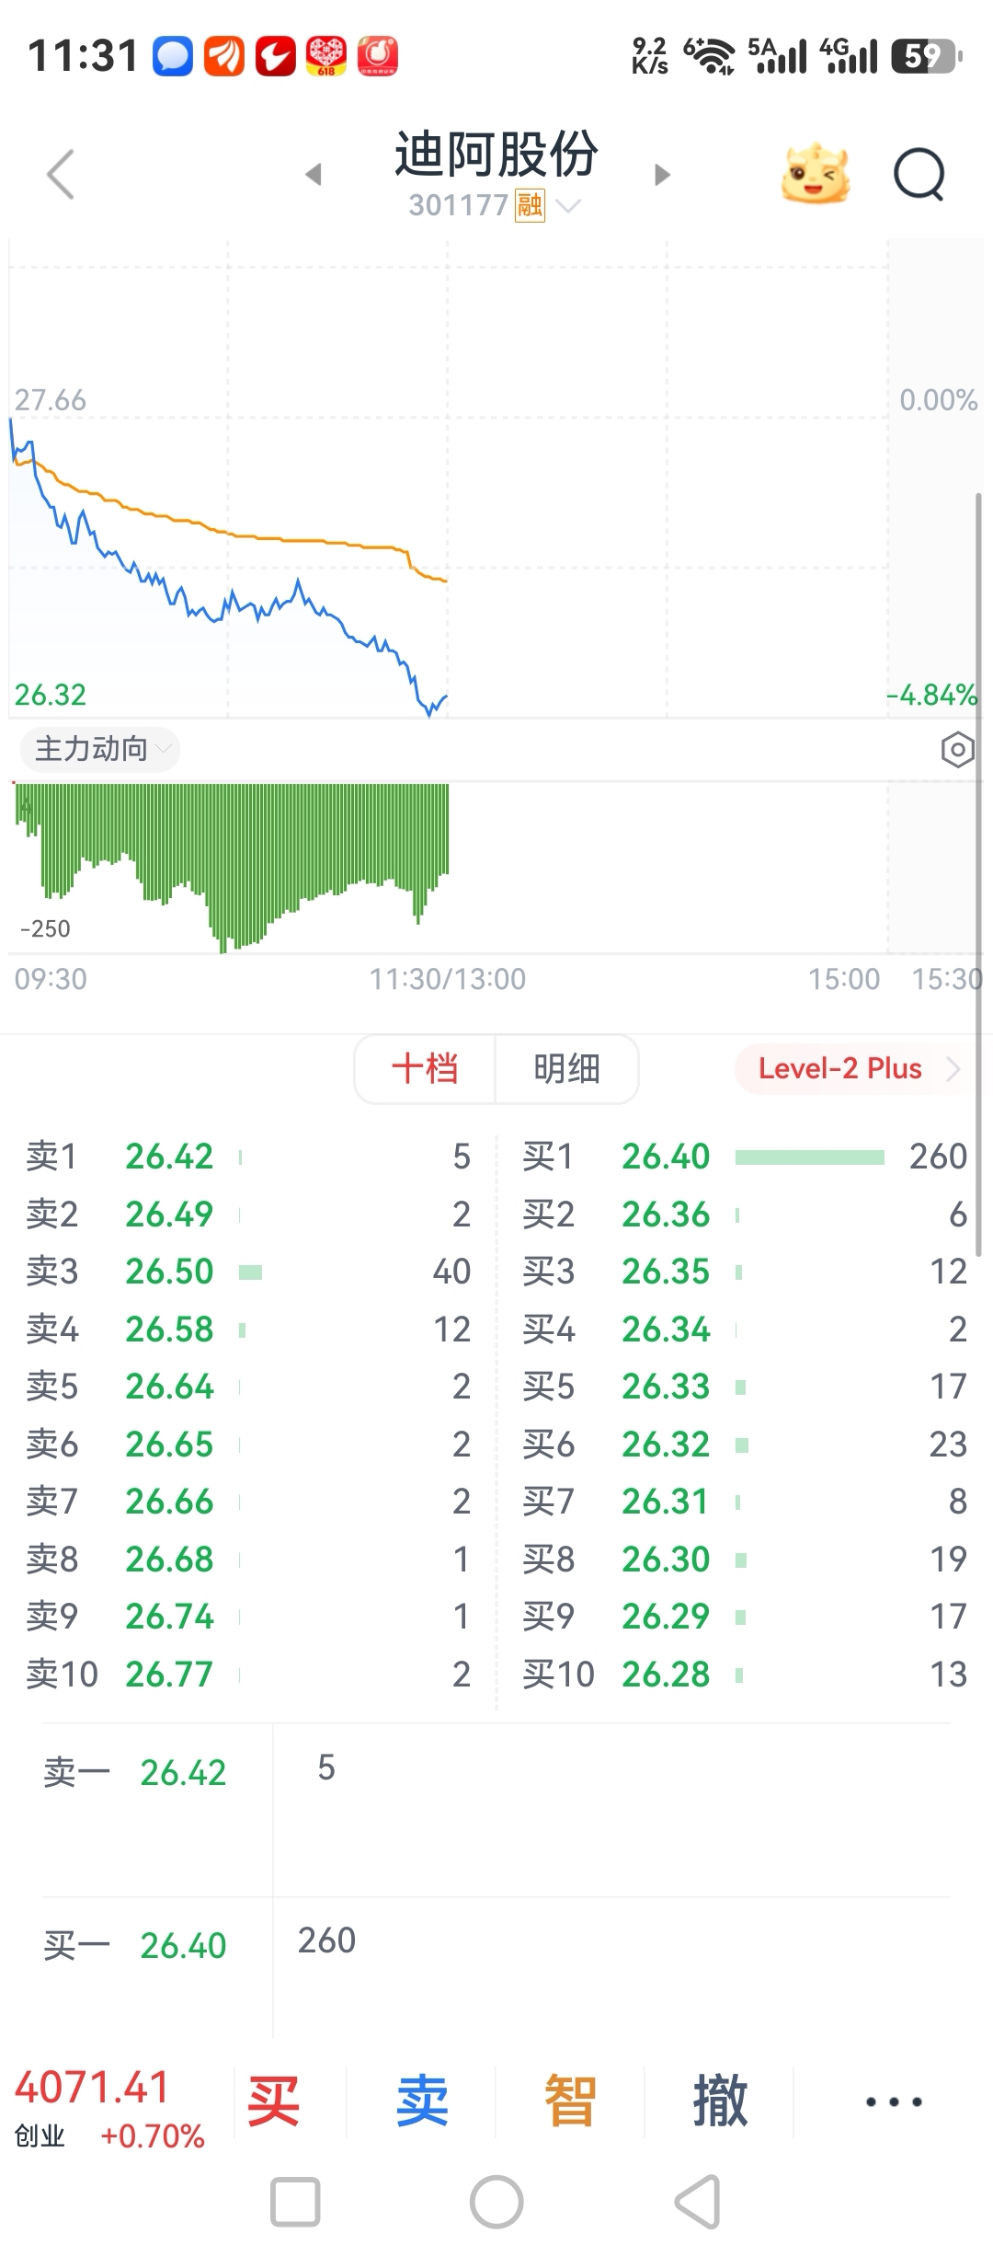Open the 主力动向 indicator dropdown
This screenshot has width=993, height=2245.
pyautogui.click(x=100, y=749)
